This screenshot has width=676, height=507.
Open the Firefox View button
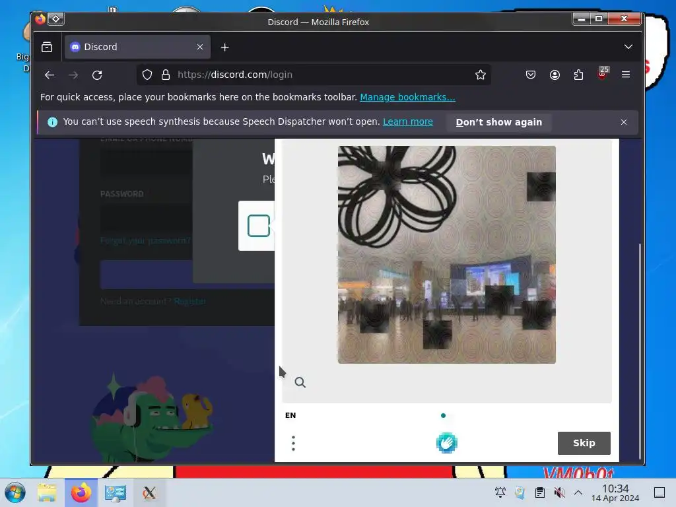click(x=47, y=47)
